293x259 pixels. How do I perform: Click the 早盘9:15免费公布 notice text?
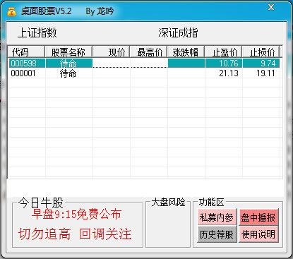click(76, 214)
